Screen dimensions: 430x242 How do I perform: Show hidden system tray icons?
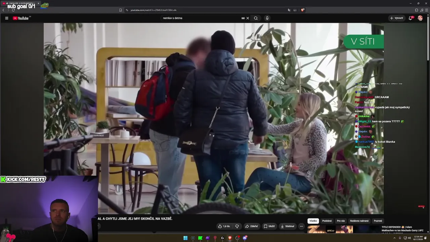click(x=394, y=238)
